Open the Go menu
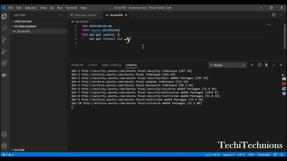The height and width of the screenshot is (161, 287). tap(52, 8)
